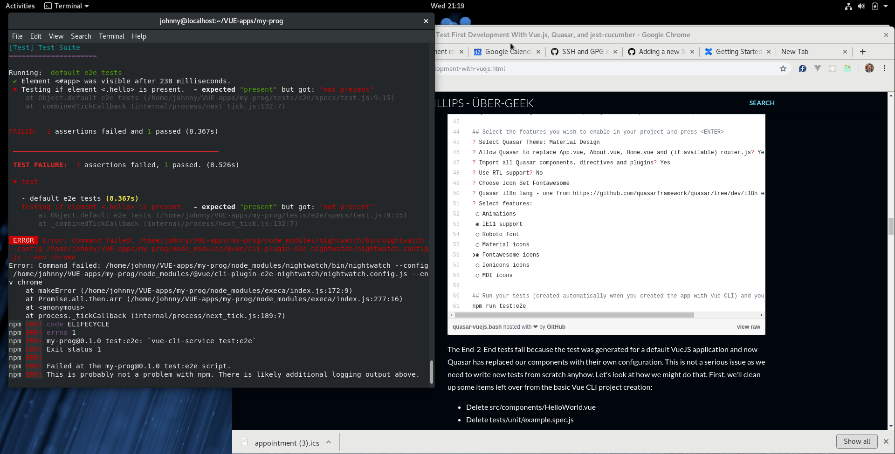Click the red ERROR label in terminal

point(23,240)
